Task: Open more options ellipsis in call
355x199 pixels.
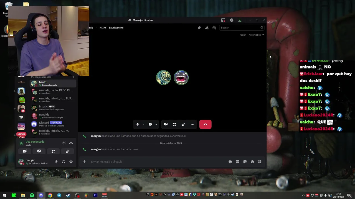Action: click(x=192, y=124)
